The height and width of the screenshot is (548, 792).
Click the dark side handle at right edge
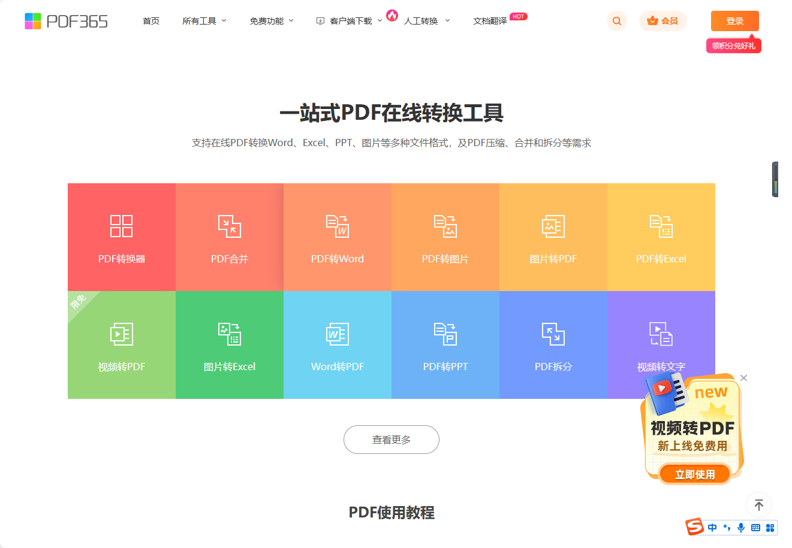(x=775, y=179)
